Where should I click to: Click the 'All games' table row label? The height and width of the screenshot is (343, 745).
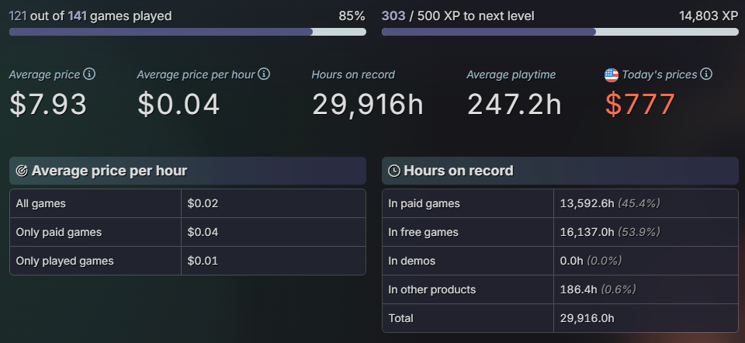tap(41, 204)
